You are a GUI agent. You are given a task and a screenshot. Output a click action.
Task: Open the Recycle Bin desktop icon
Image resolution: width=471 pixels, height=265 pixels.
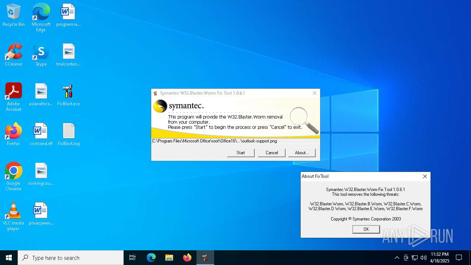point(14,15)
